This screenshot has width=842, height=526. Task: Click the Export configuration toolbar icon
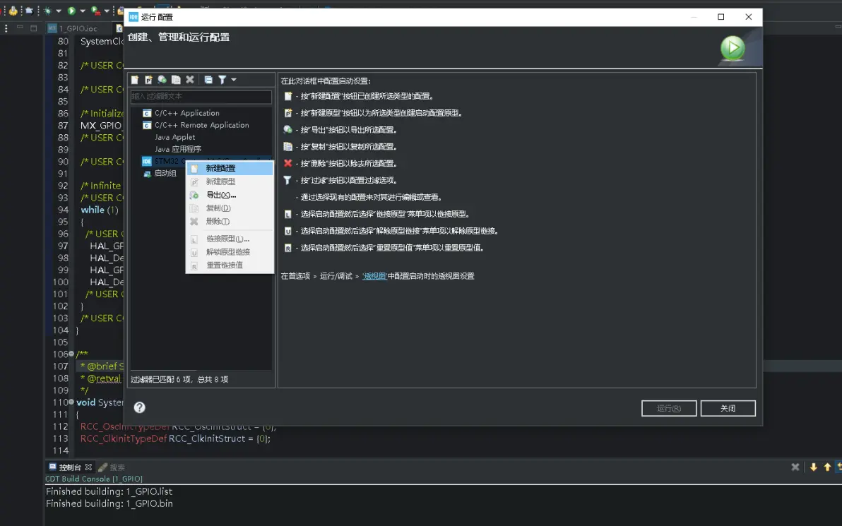pyautogui.click(x=162, y=80)
